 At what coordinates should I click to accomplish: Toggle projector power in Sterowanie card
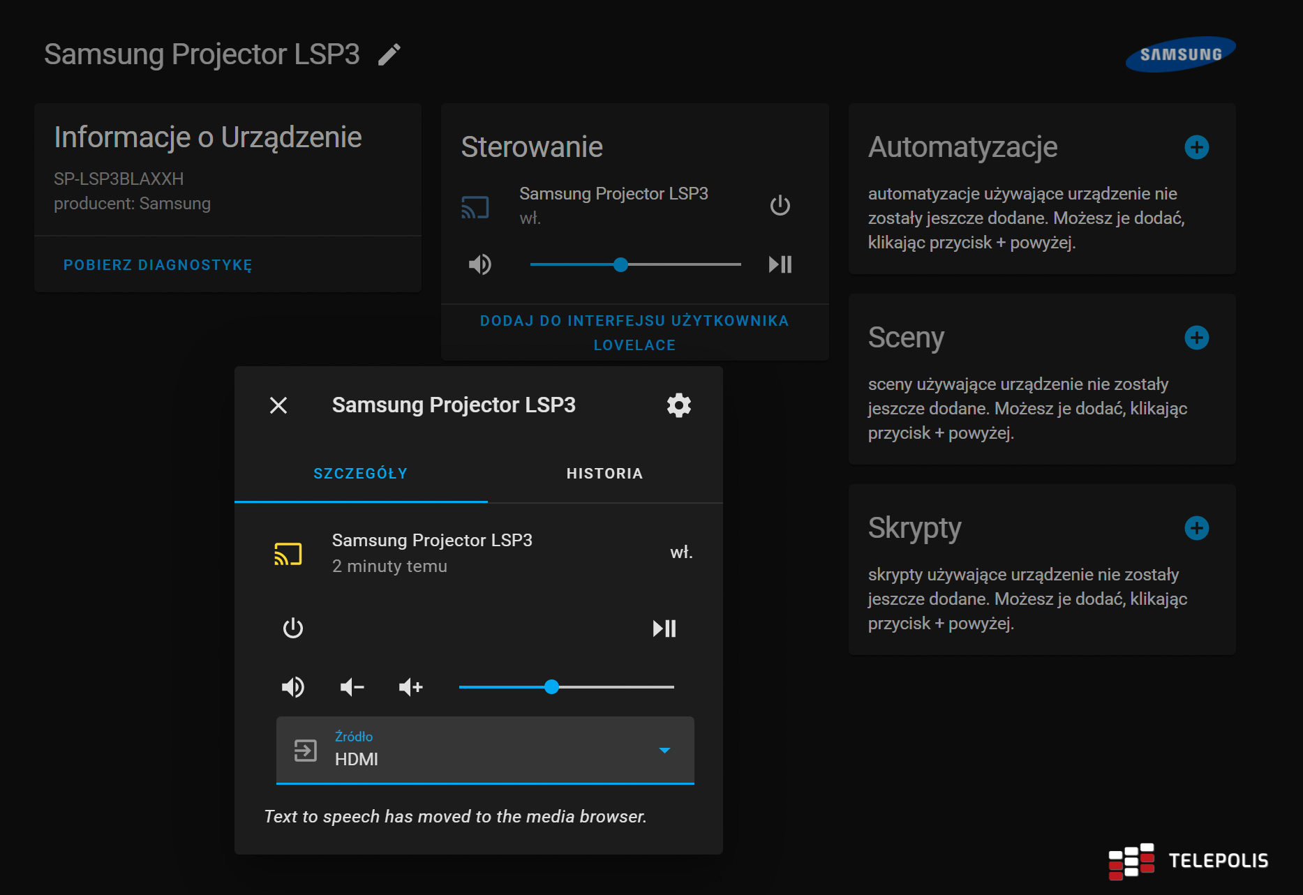point(780,206)
